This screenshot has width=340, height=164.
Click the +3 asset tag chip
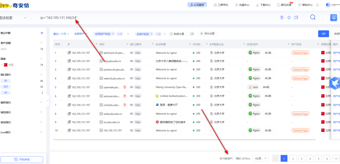(120, 34)
